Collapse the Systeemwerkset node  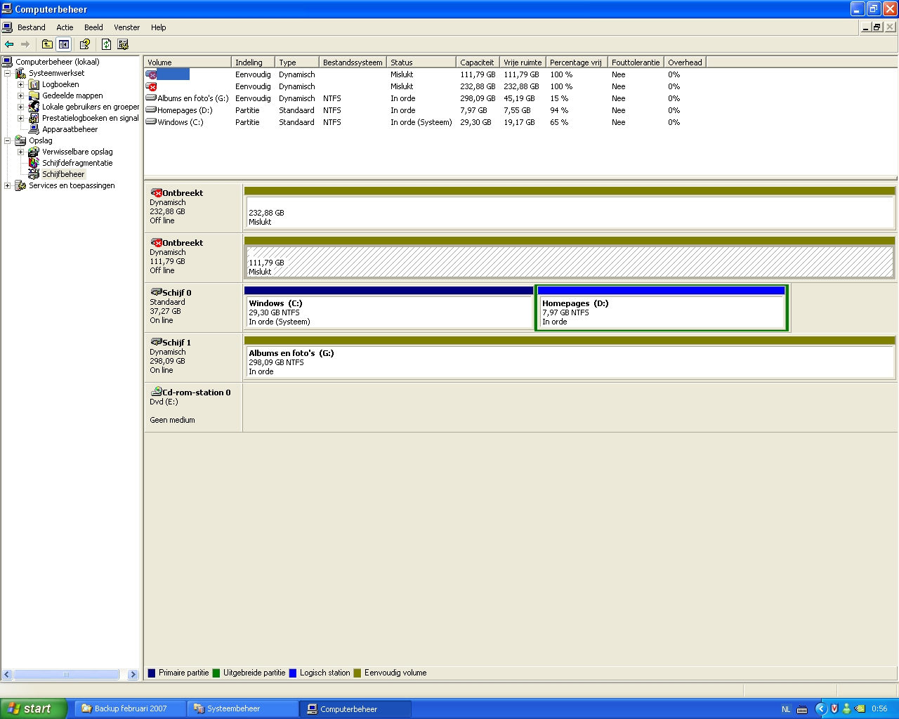click(x=7, y=73)
